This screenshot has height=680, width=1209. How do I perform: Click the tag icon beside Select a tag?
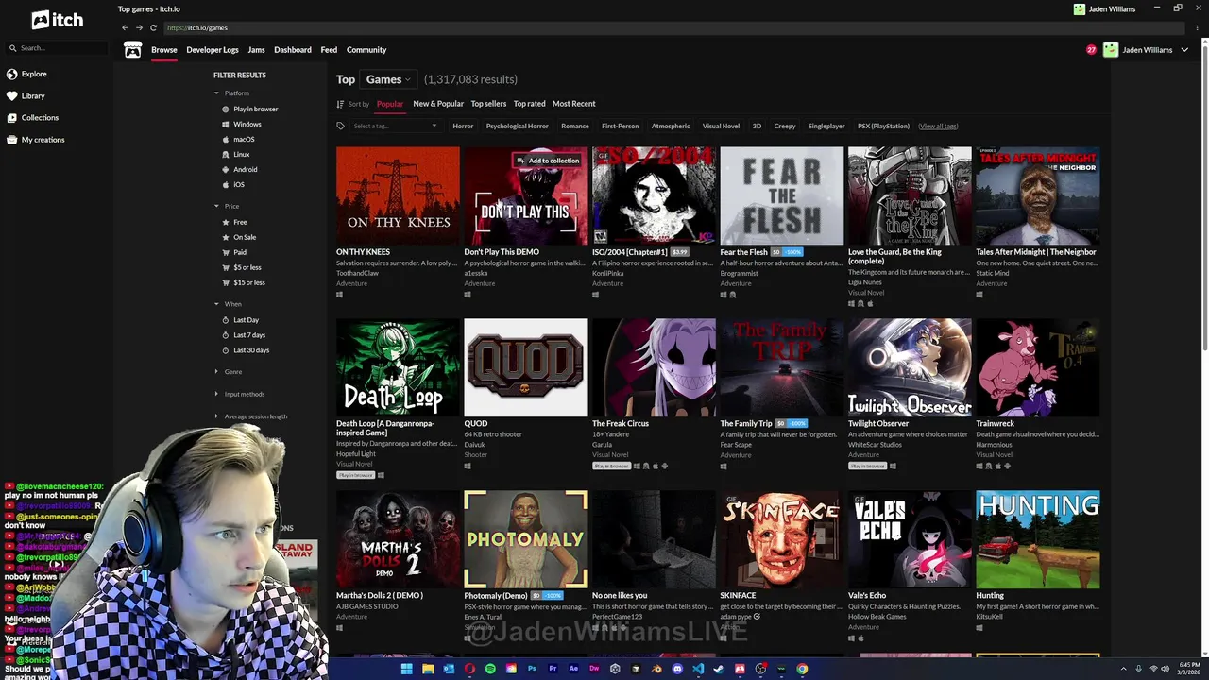point(341,126)
